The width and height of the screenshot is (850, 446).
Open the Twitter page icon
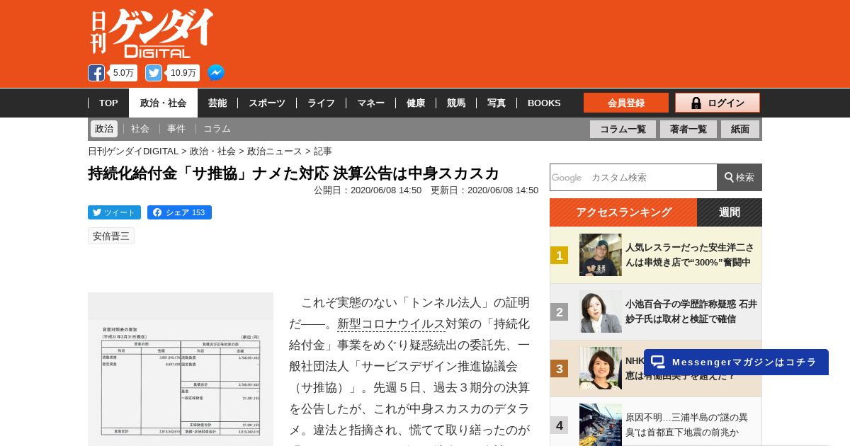[x=154, y=73]
